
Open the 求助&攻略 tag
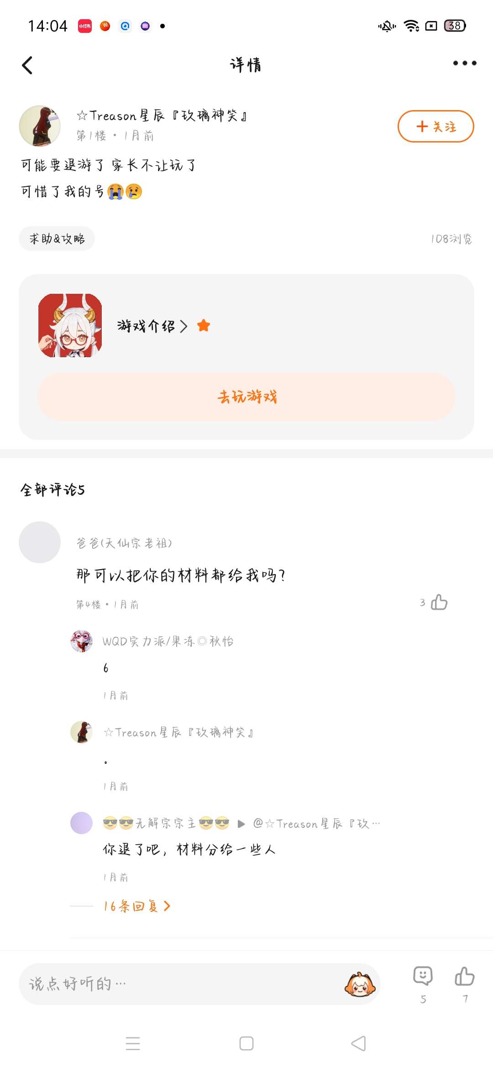click(x=57, y=238)
